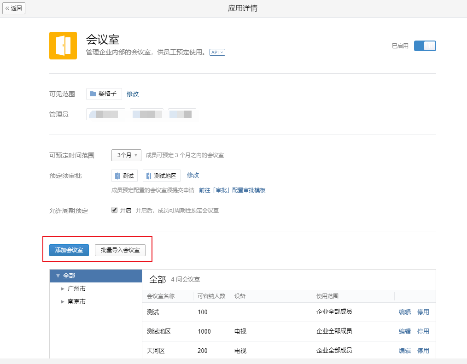
Task: Click 4 间会议室 count text
Action: (x=186, y=279)
